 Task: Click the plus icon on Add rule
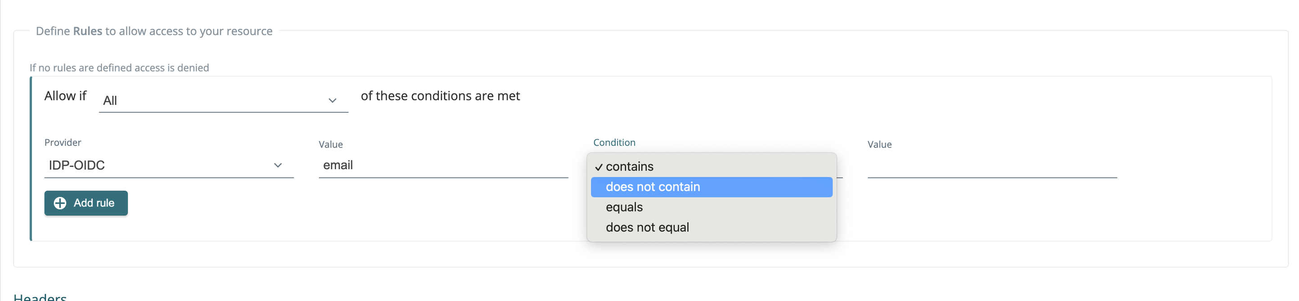[x=60, y=203]
